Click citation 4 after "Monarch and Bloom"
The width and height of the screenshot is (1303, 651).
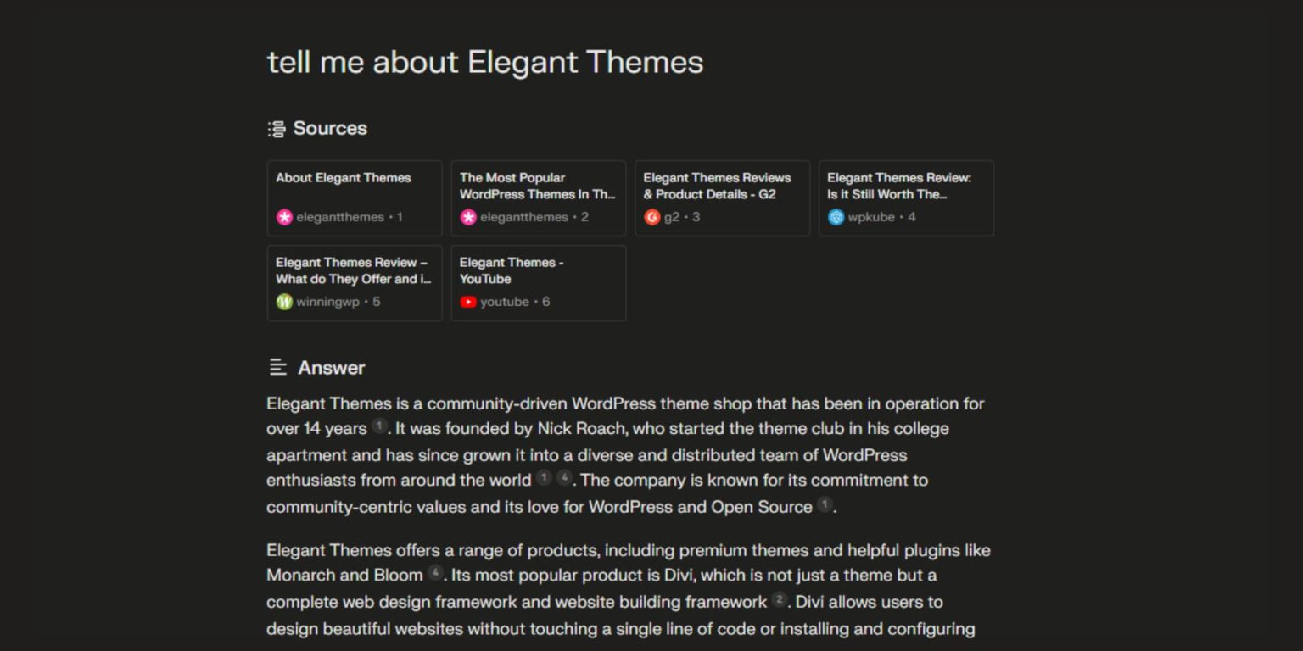[x=435, y=573]
